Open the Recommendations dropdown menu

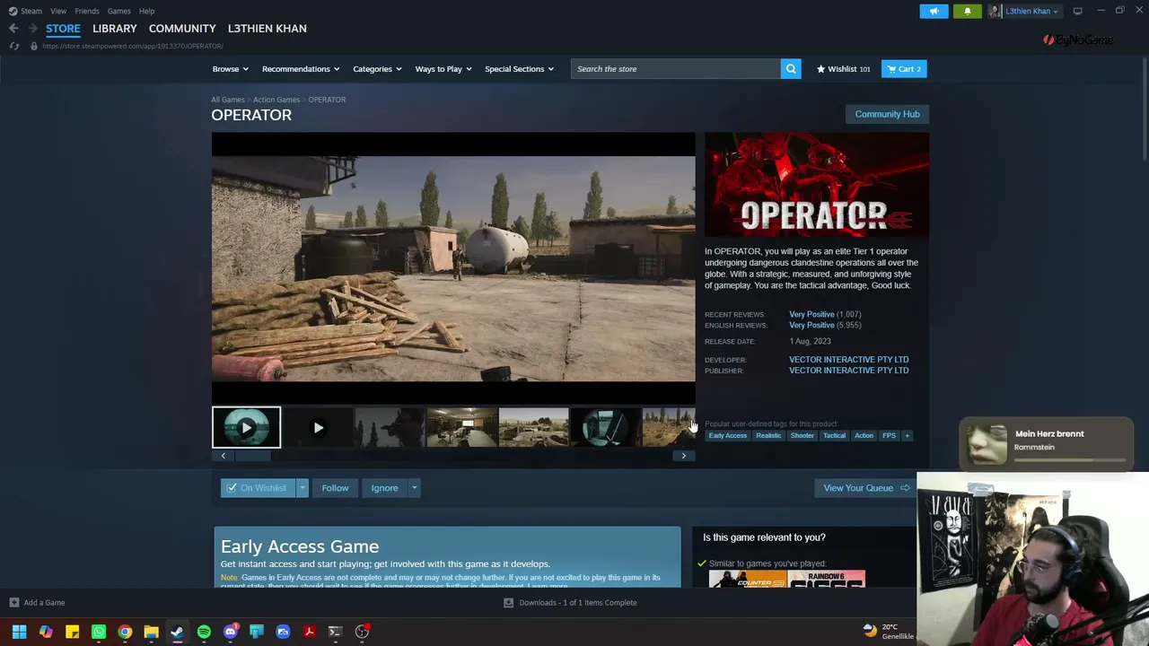(x=301, y=69)
